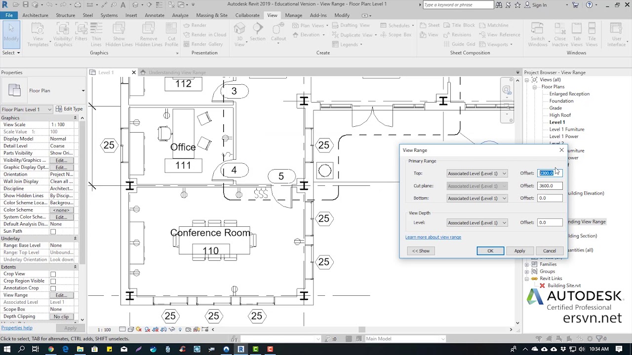Click the drawing area horizontal scrollbar

pyautogui.click(x=363, y=329)
